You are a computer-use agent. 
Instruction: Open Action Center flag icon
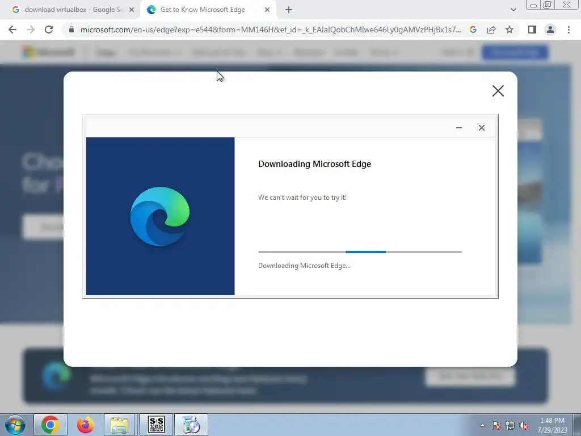click(496, 426)
